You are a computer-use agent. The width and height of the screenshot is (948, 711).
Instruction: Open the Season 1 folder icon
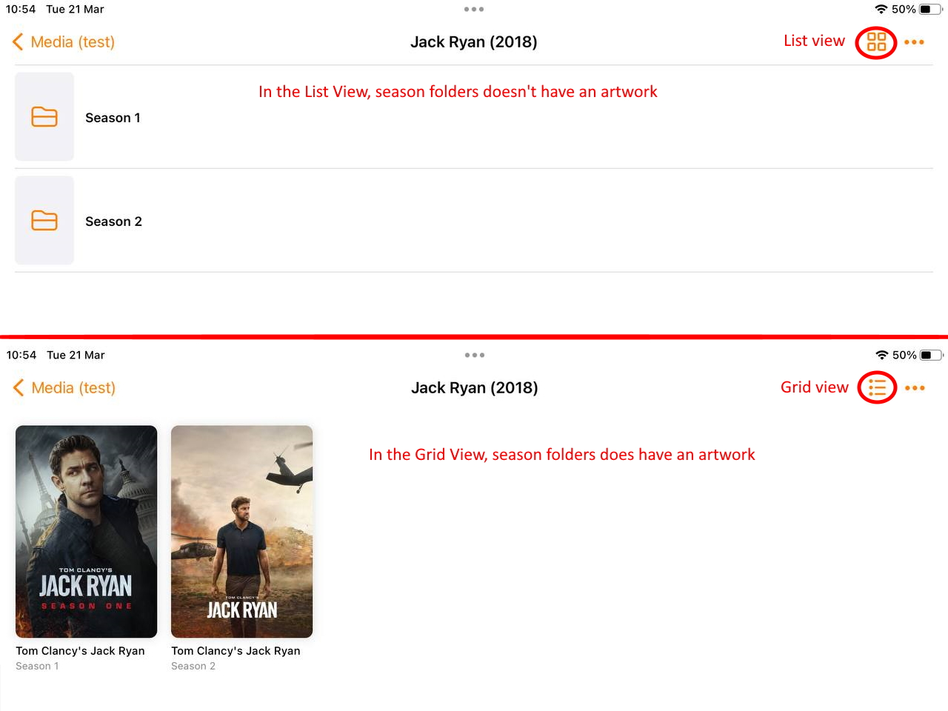(44, 117)
